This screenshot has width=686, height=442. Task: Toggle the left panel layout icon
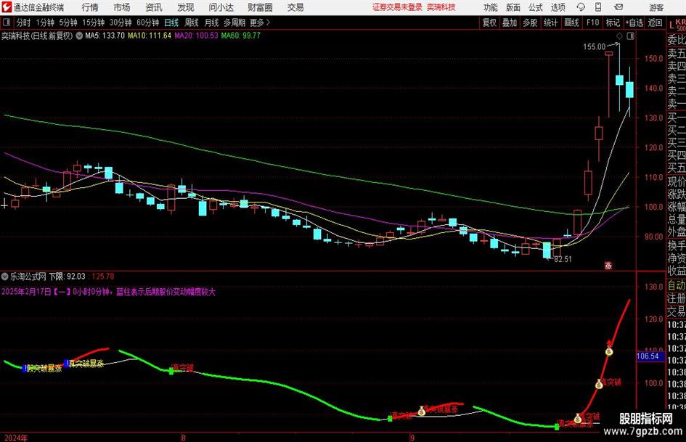click(7, 22)
